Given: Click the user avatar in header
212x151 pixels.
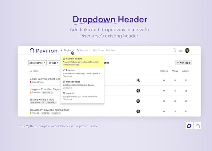Looking at the screenshot, I should (x=187, y=51).
